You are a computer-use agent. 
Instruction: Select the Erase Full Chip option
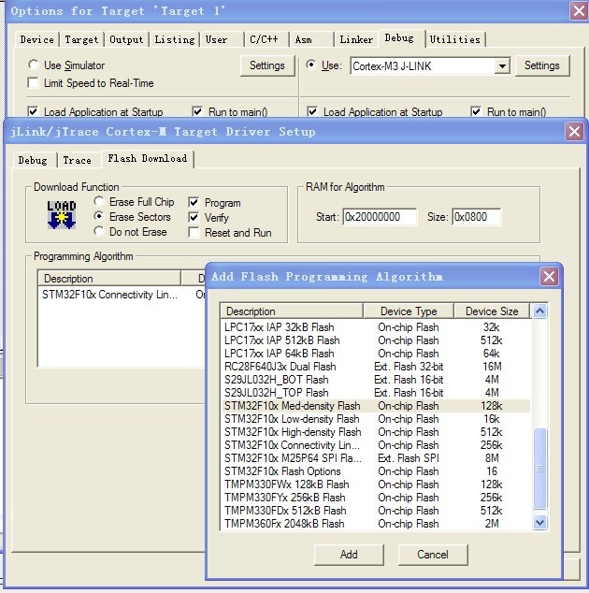click(99, 201)
